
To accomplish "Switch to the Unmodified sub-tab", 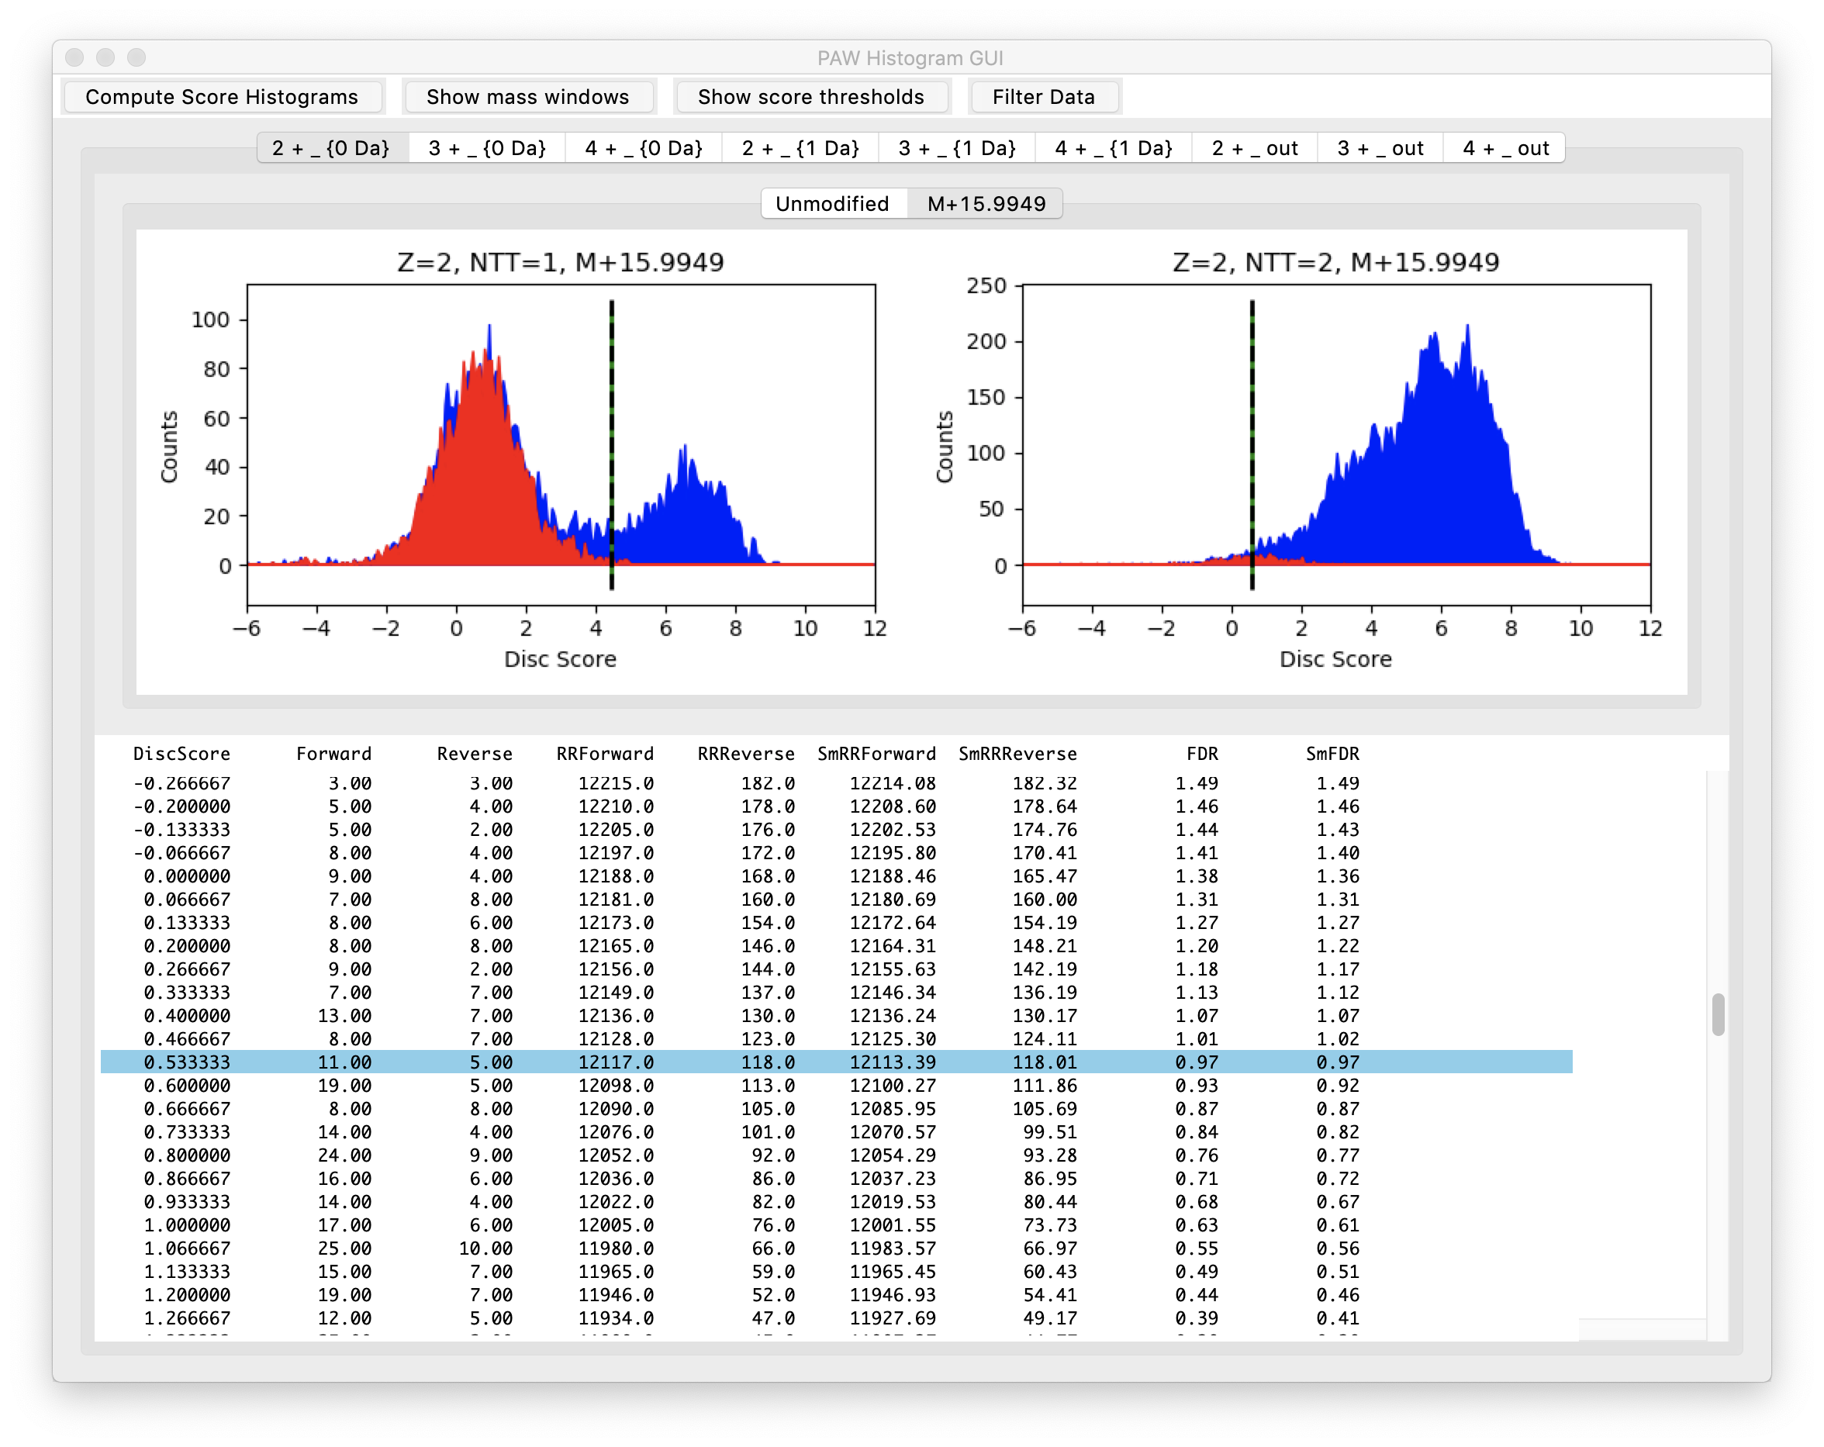I will click(x=832, y=204).
